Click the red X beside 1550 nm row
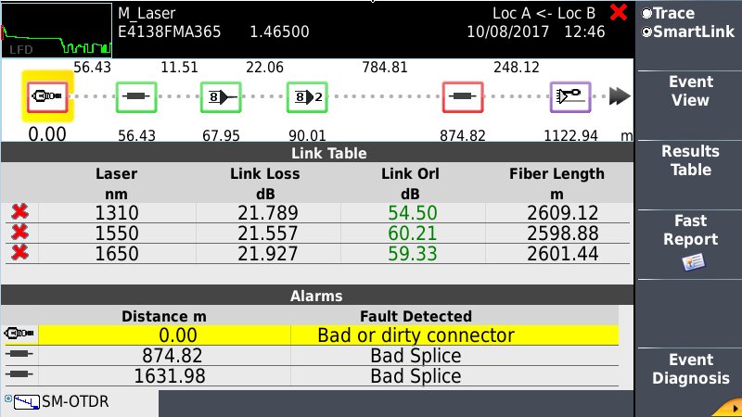742x417 pixels. (x=19, y=233)
